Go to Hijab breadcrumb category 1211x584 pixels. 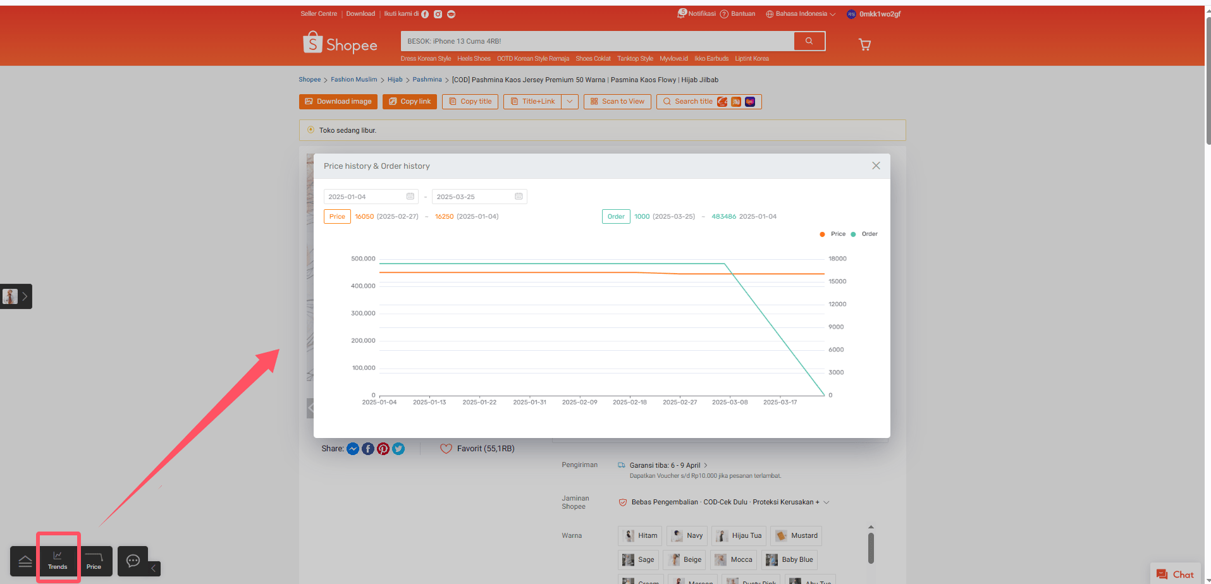395,80
